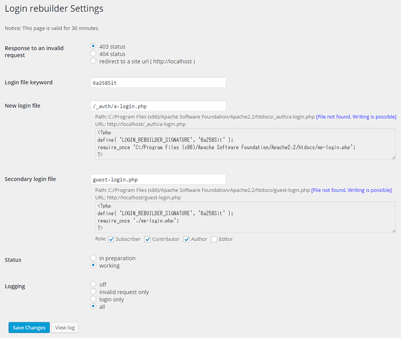Click the Secondary login file input field
The height and width of the screenshot is (338, 401).
[x=158, y=180]
